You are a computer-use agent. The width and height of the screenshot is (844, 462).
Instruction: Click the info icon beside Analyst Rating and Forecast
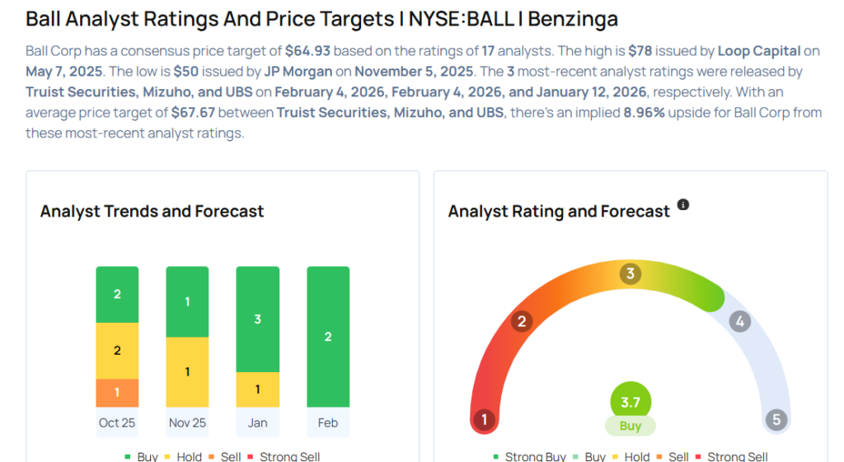tap(682, 204)
